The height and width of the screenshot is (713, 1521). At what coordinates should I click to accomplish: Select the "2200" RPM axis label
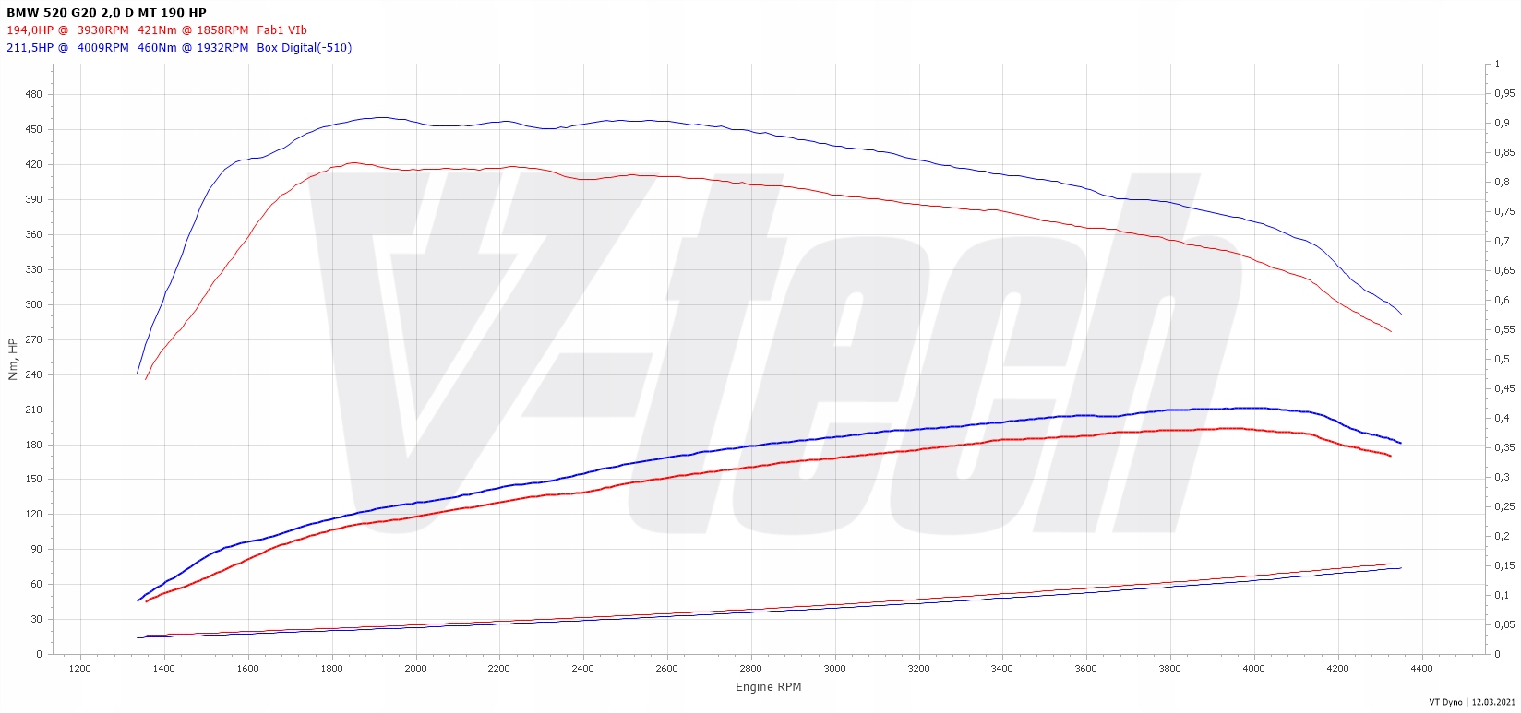pos(499,669)
